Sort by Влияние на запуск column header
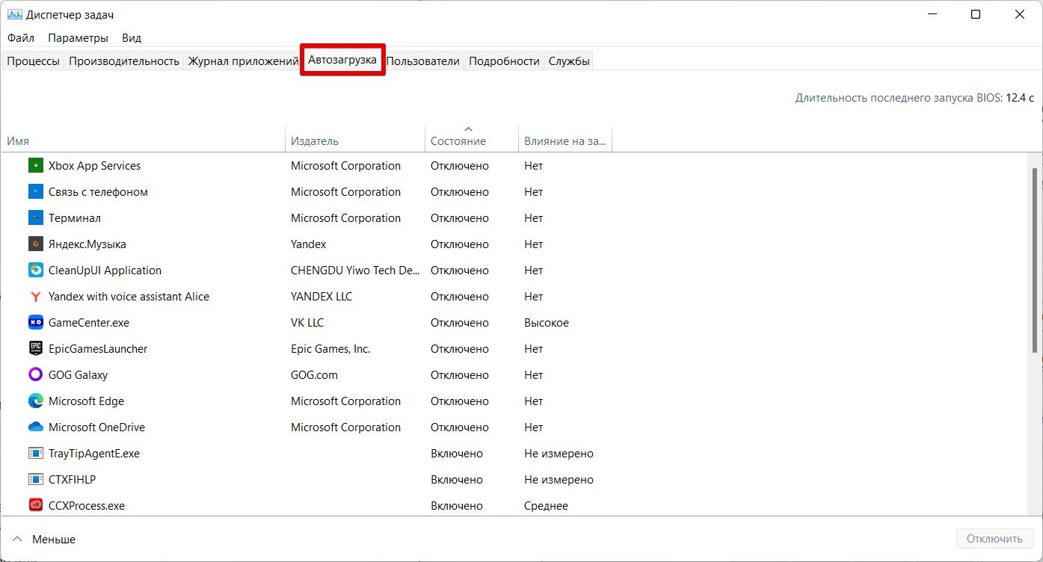Screen dimensions: 1043x562 (565, 140)
